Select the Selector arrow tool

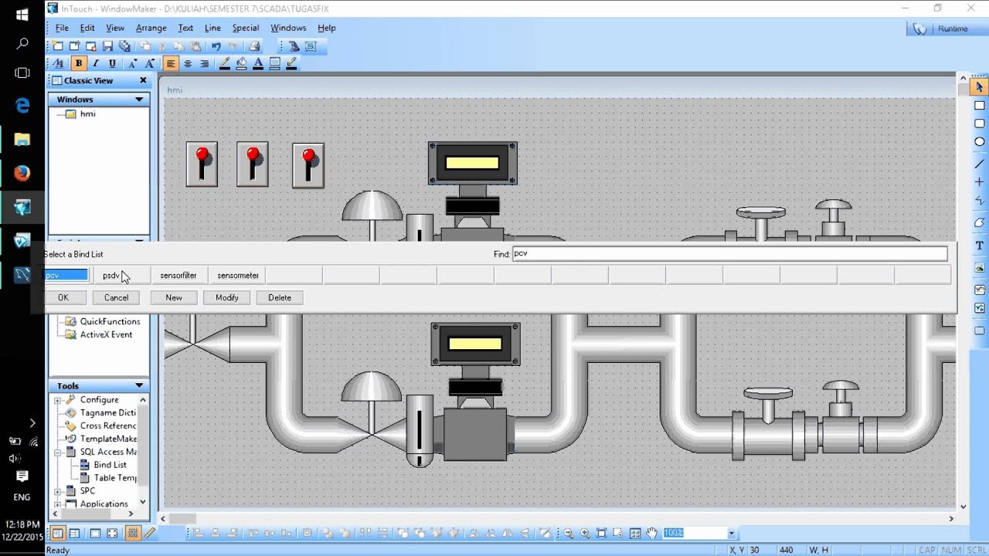[980, 87]
